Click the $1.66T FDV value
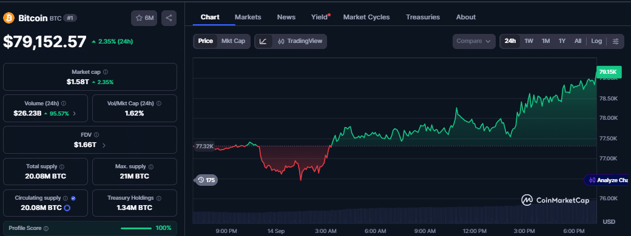631x236 pixels. (85, 145)
